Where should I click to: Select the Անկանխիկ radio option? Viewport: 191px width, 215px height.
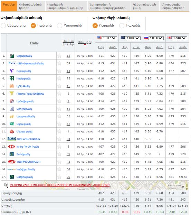click(x=3, y=25)
